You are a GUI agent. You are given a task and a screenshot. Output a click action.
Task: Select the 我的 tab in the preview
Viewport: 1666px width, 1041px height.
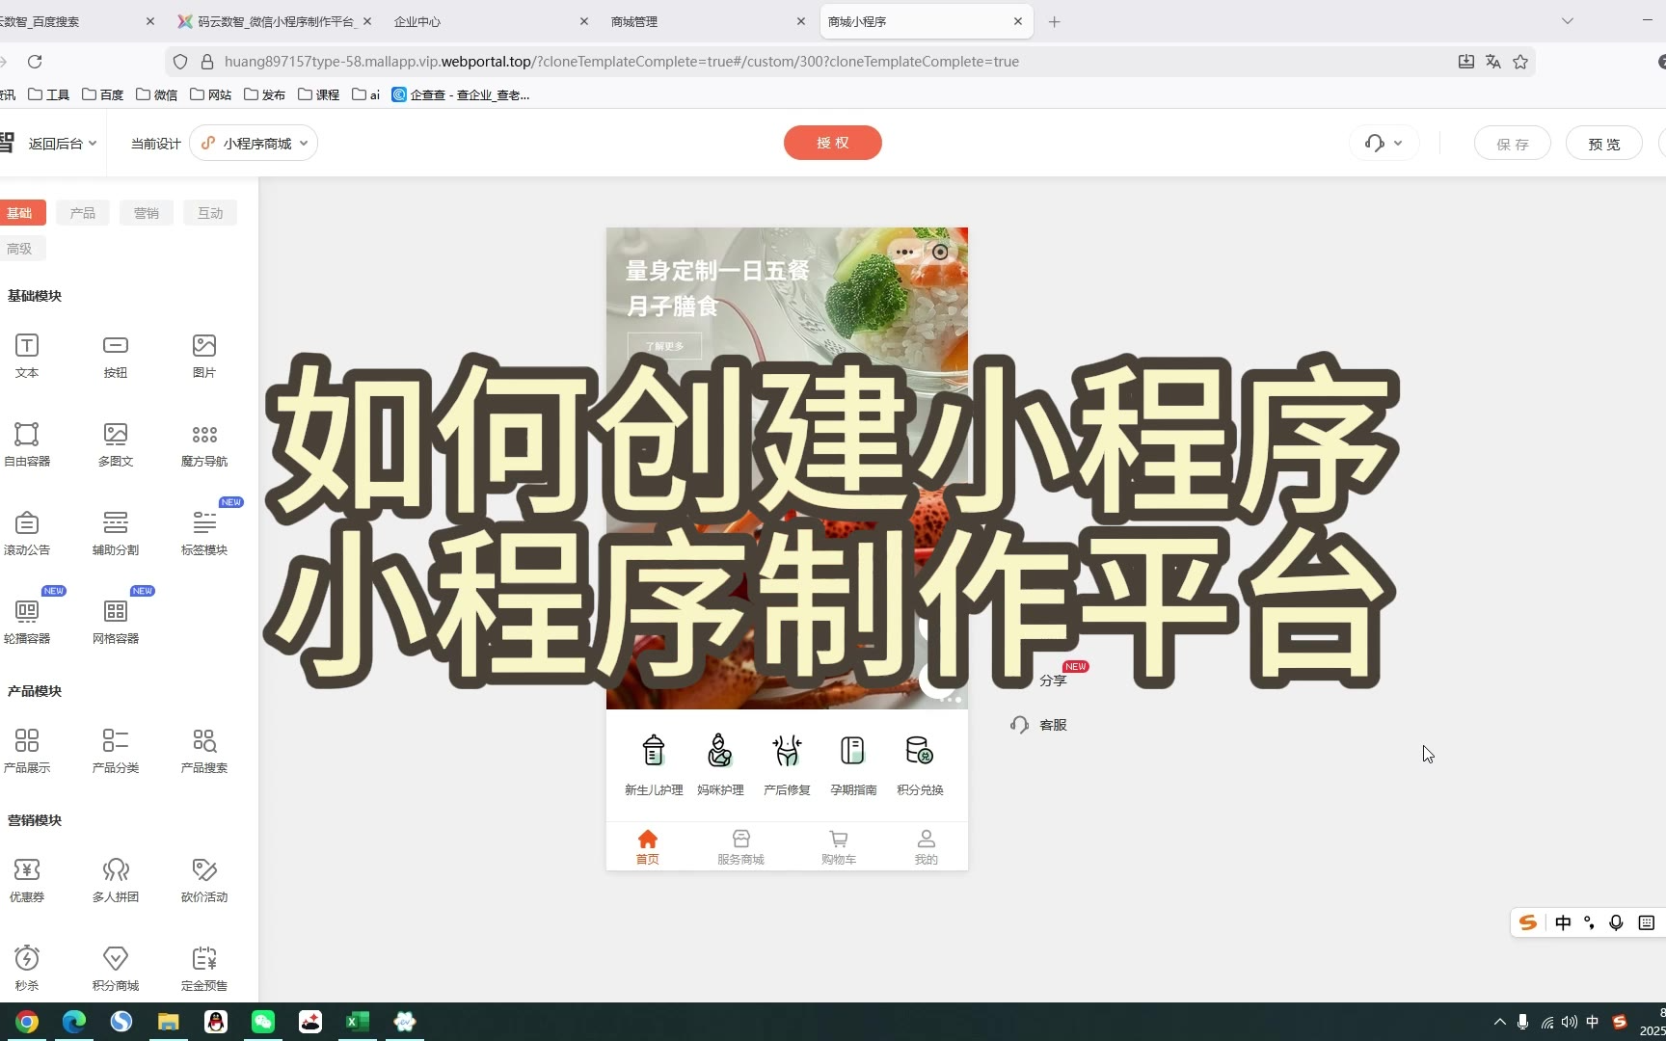point(927,847)
